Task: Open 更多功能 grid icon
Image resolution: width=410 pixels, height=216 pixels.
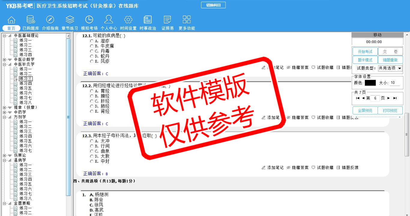Action: (x=187, y=20)
